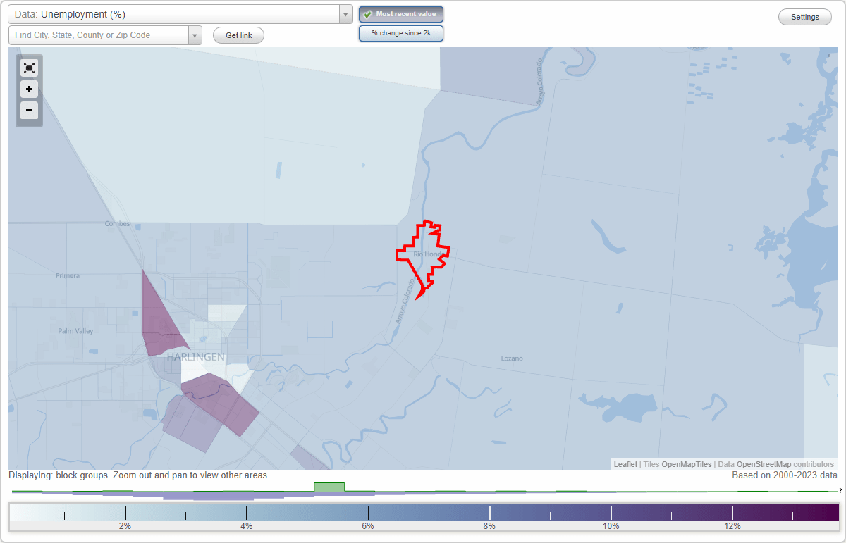Open the city search dropdown arrow
The image size is (846, 543).
(195, 35)
